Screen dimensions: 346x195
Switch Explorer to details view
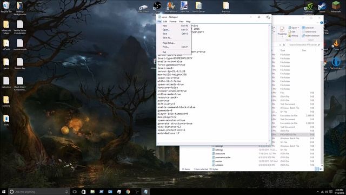pyautogui.click(x=317, y=169)
